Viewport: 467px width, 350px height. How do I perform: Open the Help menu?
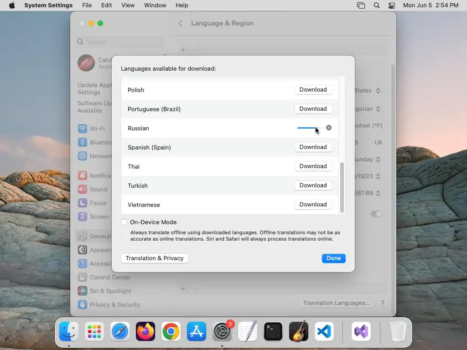pyautogui.click(x=182, y=5)
